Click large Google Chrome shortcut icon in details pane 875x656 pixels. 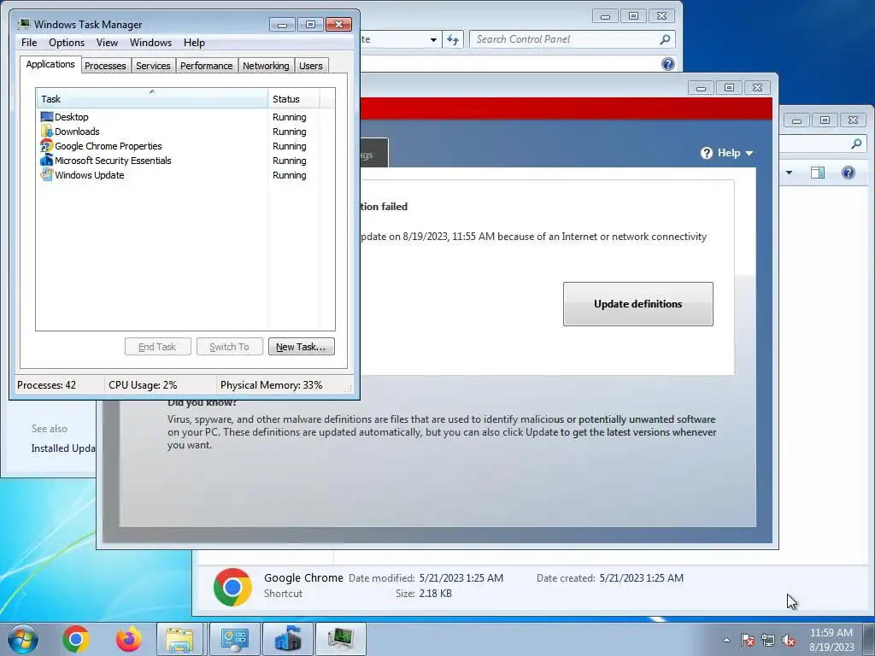pos(232,587)
